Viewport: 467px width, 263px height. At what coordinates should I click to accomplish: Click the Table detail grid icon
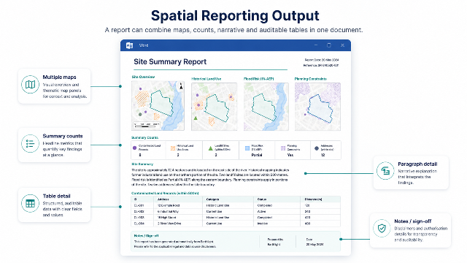[x=30, y=203]
